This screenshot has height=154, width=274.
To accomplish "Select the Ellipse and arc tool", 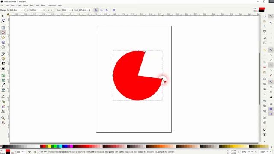I will pos(3,33).
